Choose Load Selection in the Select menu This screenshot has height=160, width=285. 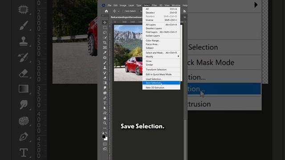click(x=161, y=79)
